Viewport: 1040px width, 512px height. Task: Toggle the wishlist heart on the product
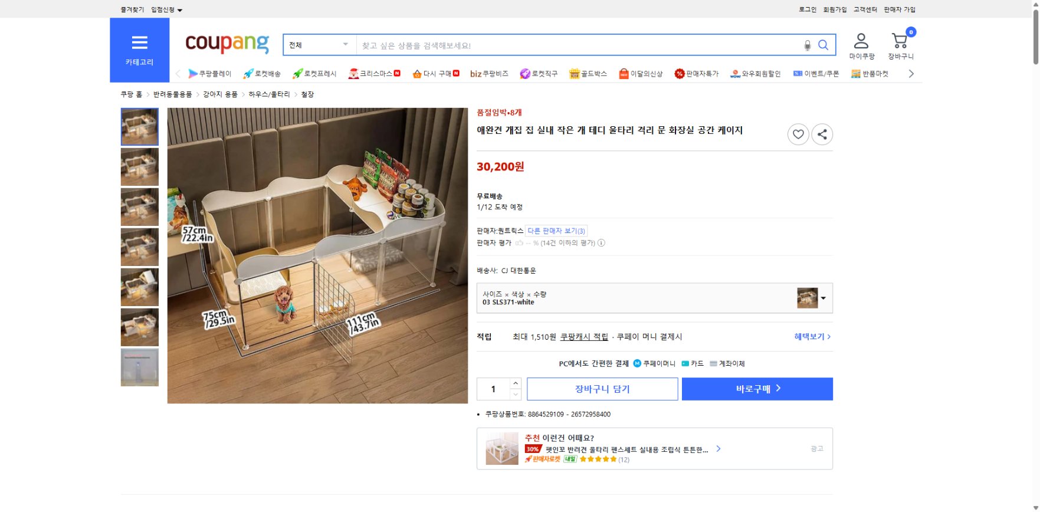(798, 134)
